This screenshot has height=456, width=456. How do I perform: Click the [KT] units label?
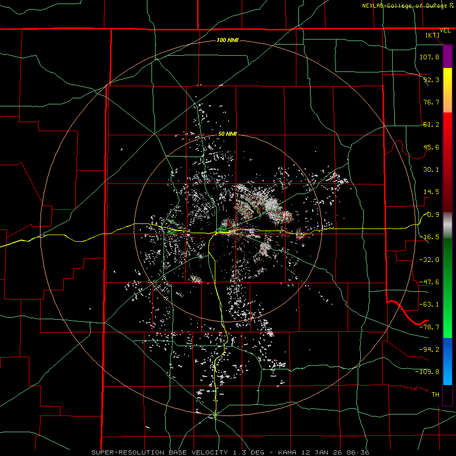click(433, 35)
